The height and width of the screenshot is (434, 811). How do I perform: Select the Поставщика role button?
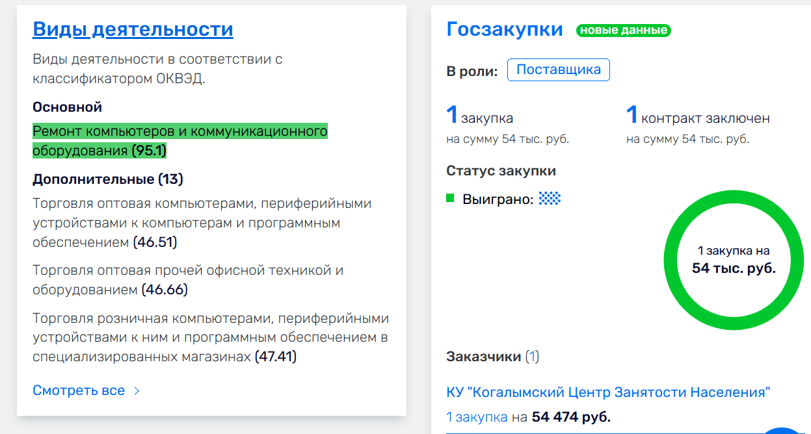558,70
